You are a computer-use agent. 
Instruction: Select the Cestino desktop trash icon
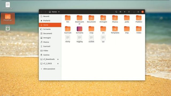click(x=8, y=29)
